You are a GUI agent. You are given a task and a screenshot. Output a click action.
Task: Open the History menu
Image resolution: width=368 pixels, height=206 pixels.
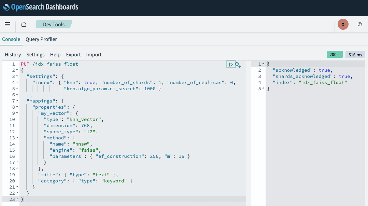click(x=13, y=55)
